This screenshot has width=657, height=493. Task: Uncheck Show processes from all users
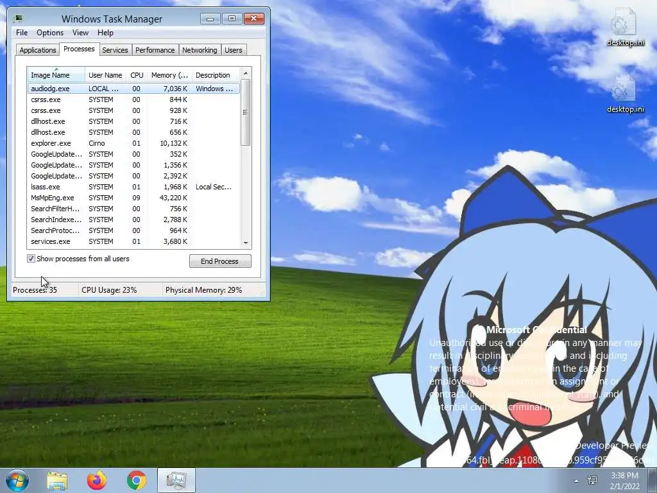coord(31,259)
